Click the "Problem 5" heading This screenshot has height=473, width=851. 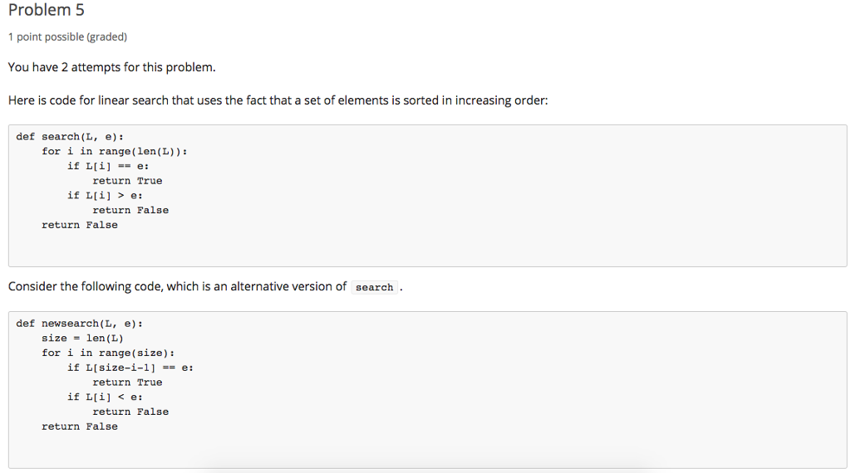pyautogui.click(x=46, y=11)
